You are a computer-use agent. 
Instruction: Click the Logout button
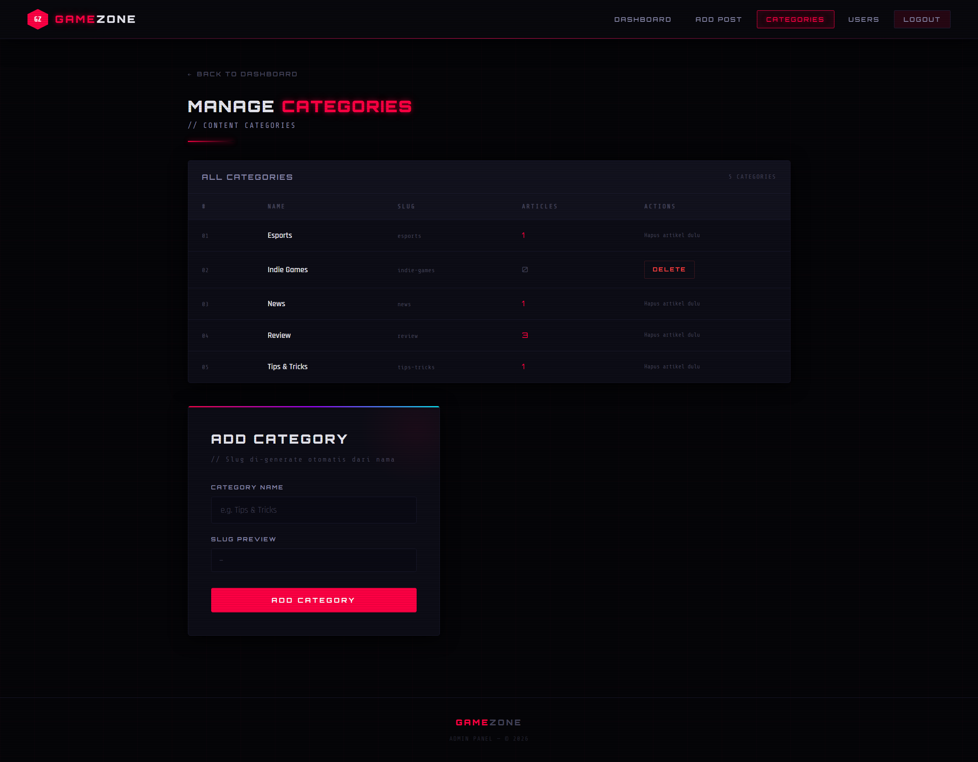(x=922, y=19)
